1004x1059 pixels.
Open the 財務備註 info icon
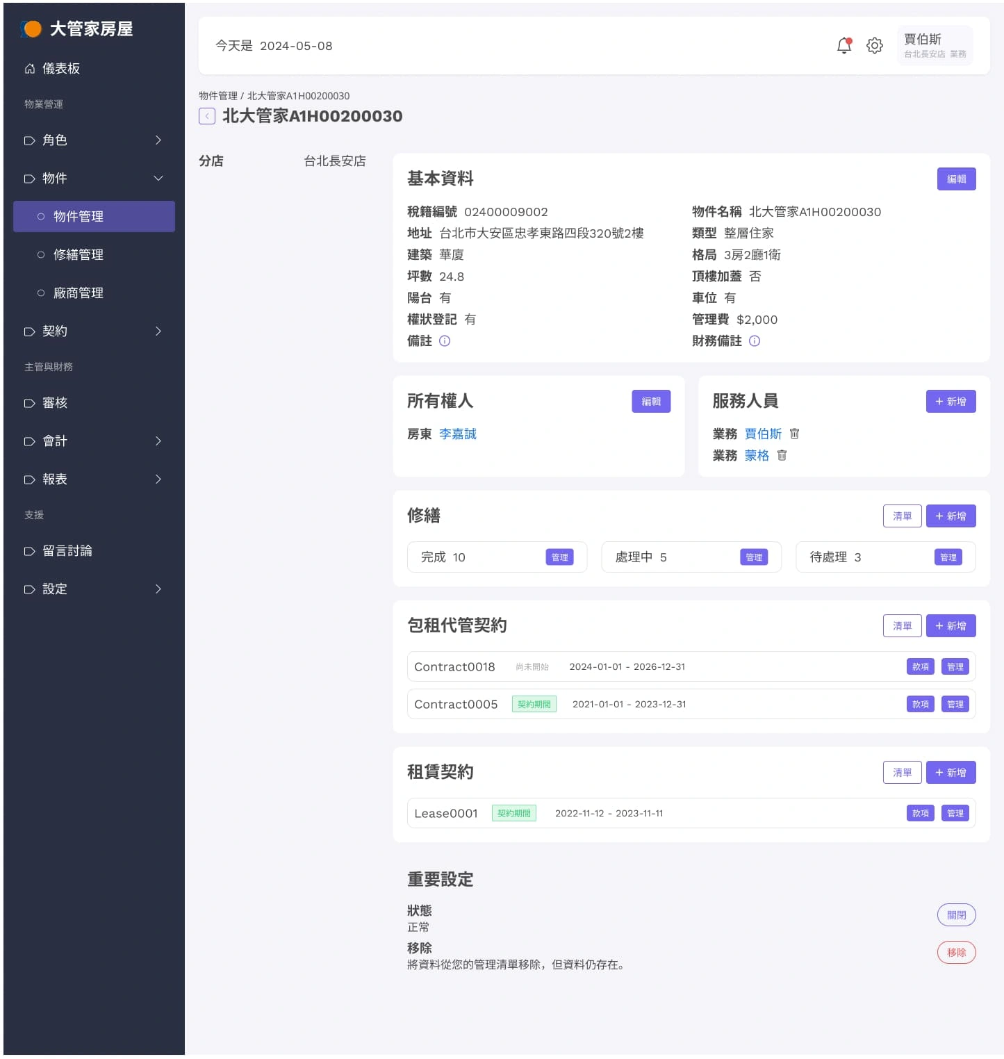(755, 340)
